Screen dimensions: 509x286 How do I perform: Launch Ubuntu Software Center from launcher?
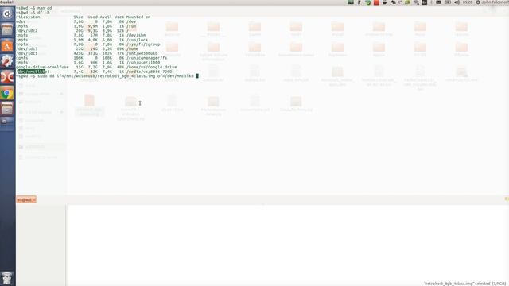click(x=7, y=45)
